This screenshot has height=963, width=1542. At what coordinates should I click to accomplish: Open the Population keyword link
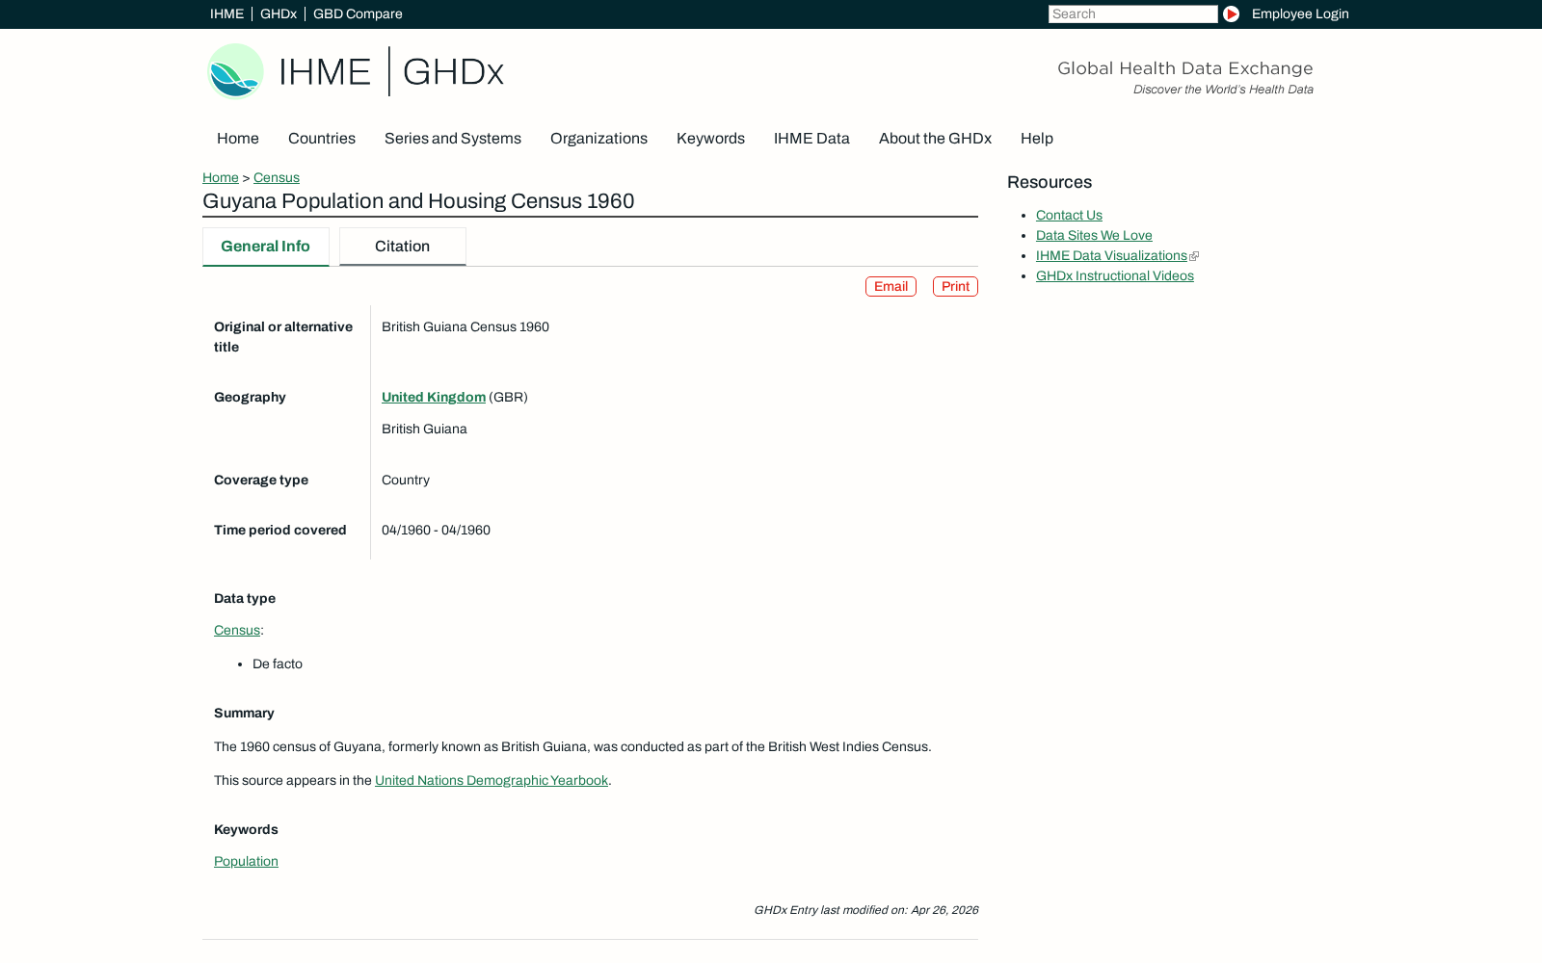point(246,861)
